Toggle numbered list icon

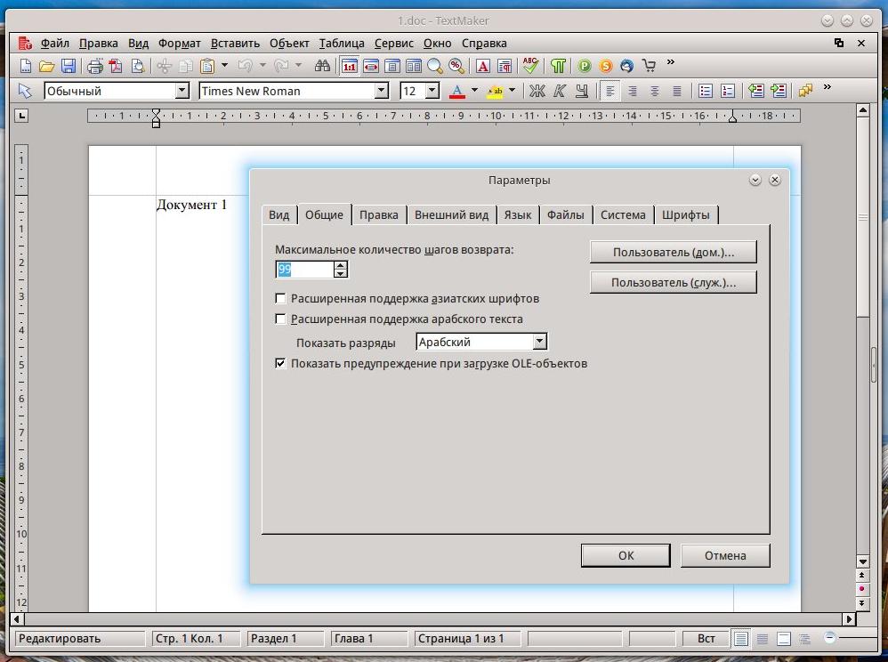click(x=728, y=91)
